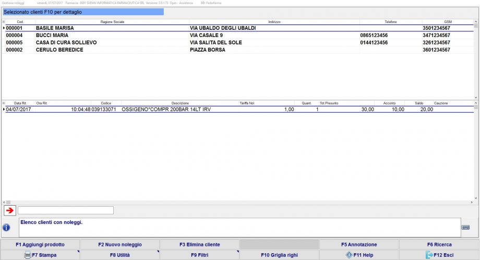This screenshot has width=480, height=260.
Task: Open F11 Help
Action: pyautogui.click(x=359, y=255)
